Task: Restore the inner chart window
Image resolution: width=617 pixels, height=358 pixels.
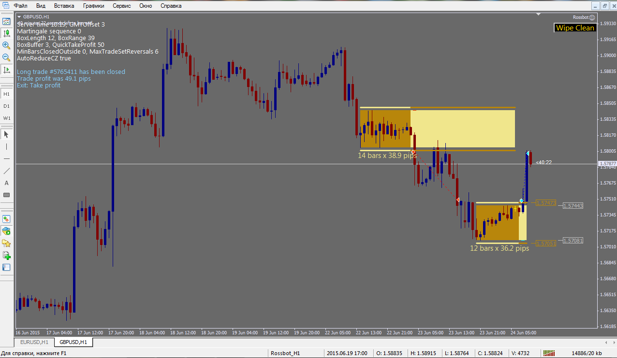Action: tap(604, 6)
